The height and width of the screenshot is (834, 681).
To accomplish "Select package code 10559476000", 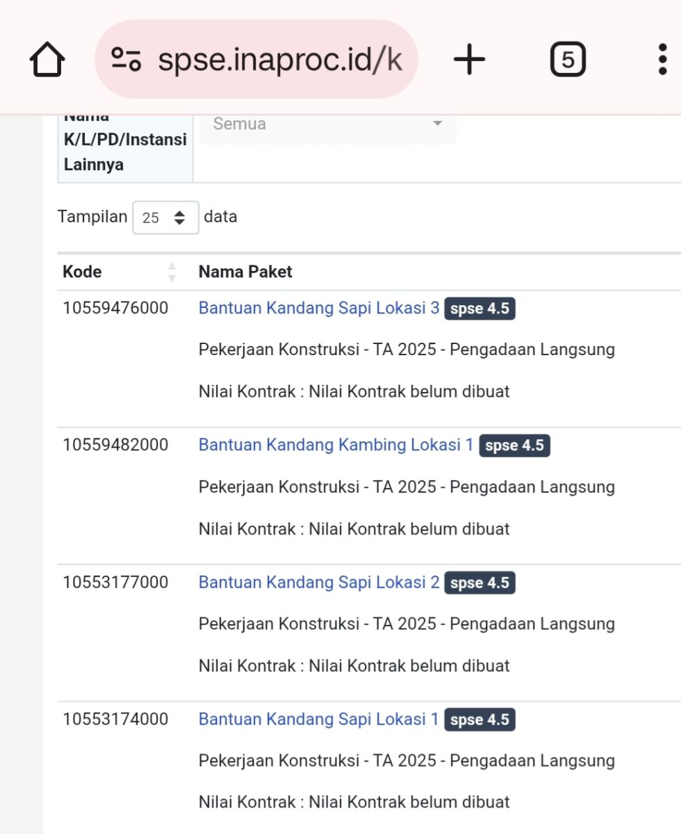I will click(115, 308).
